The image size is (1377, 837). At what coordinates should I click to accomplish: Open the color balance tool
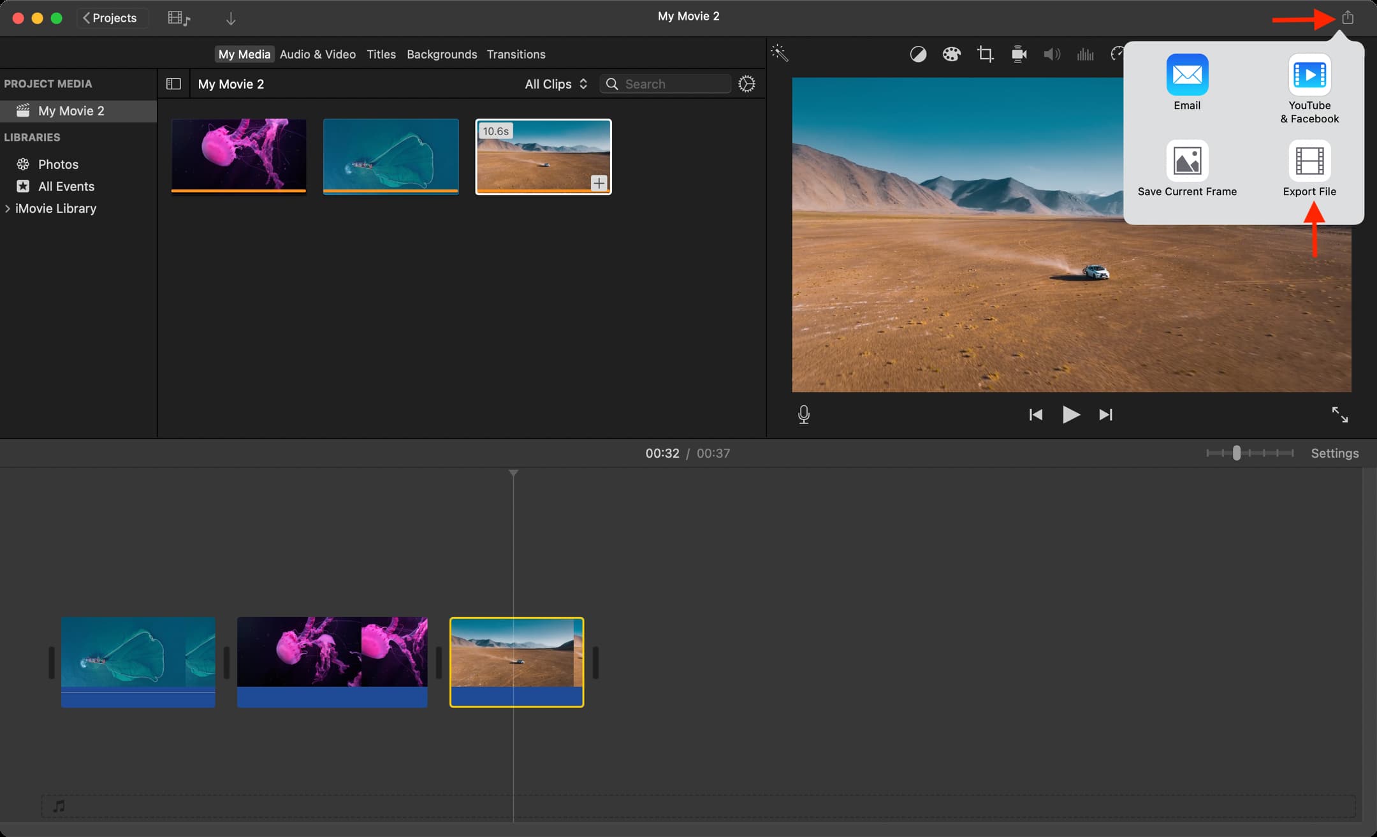pyautogui.click(x=918, y=54)
